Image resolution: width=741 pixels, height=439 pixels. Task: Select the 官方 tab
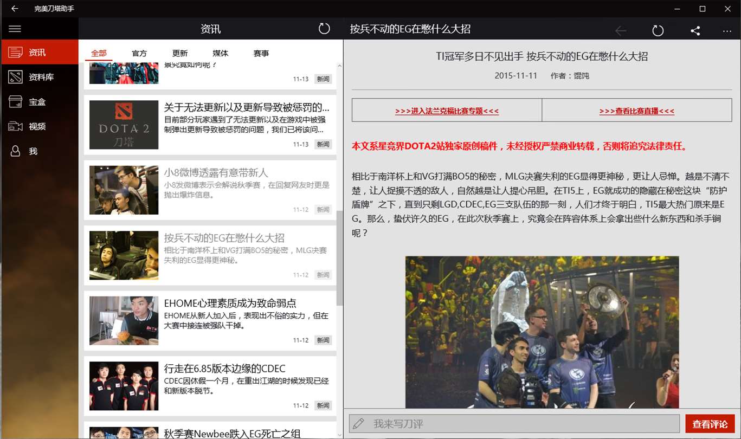pos(139,53)
